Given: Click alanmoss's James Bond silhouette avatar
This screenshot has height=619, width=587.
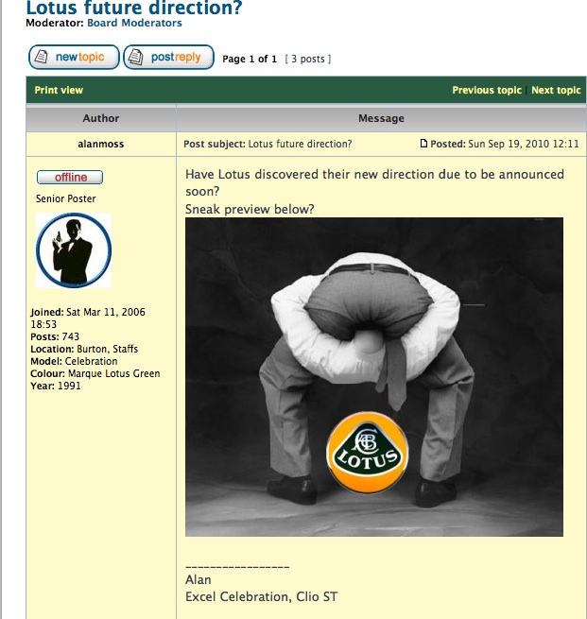Looking at the screenshot, I should (74, 250).
